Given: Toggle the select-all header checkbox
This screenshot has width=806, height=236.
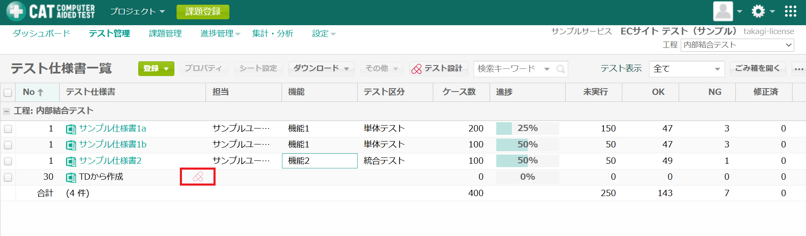Looking at the screenshot, I should pos(8,92).
